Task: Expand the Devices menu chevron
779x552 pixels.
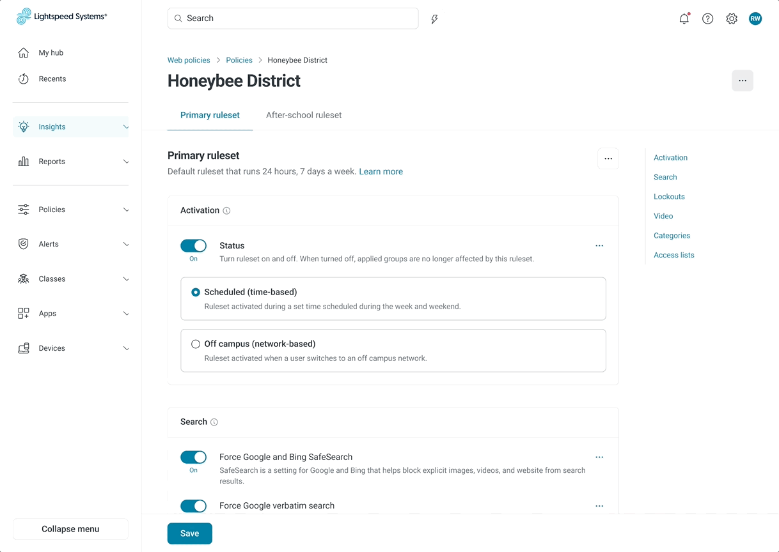Action: [x=126, y=348]
